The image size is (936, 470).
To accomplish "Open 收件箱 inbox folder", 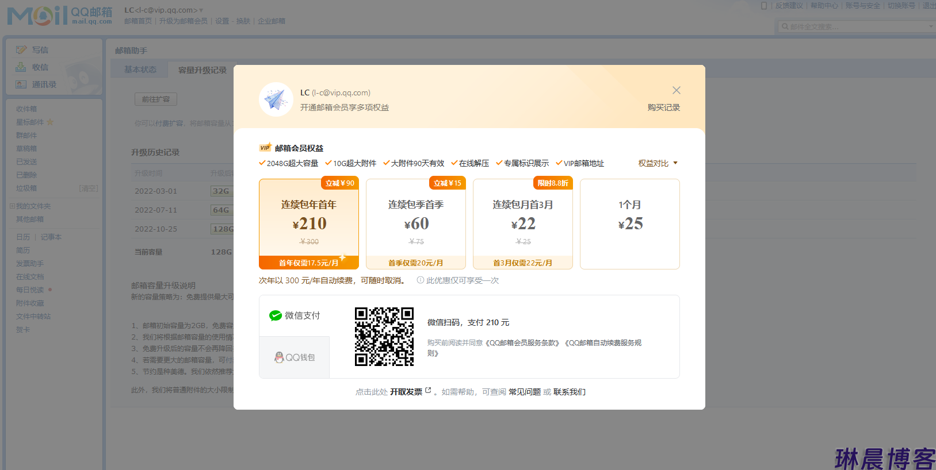I will tap(26, 109).
